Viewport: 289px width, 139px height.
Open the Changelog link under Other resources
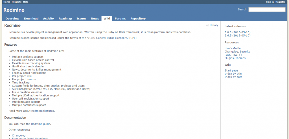(x=19, y=136)
